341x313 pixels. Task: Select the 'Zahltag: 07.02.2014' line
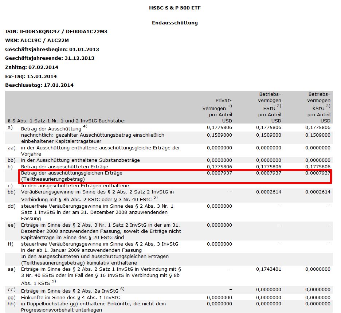tap(32, 67)
